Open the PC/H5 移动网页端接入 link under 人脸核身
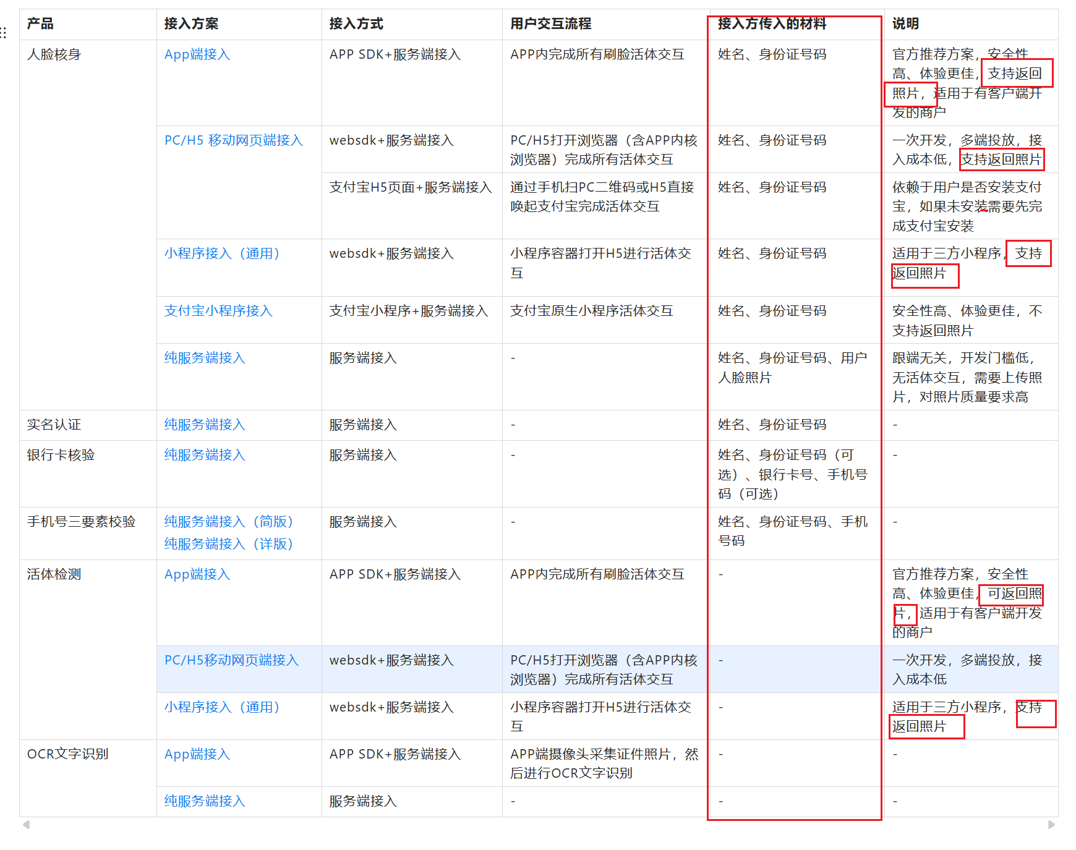This screenshot has height=850, width=1076. pos(233,140)
